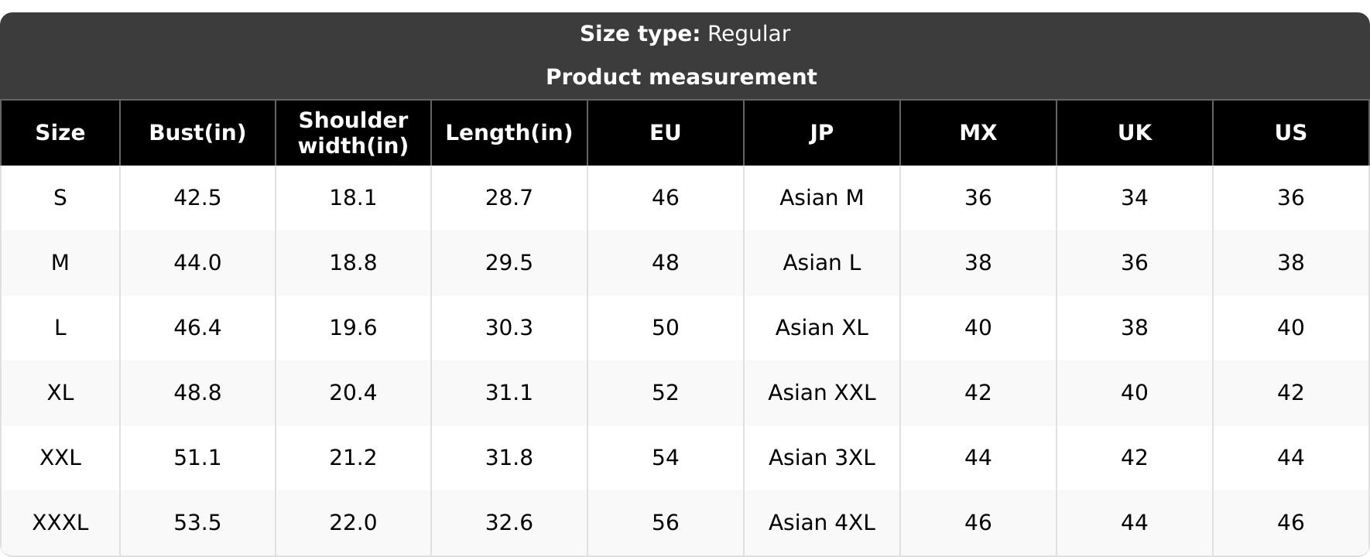Click the 29.5 length value

coord(509,263)
